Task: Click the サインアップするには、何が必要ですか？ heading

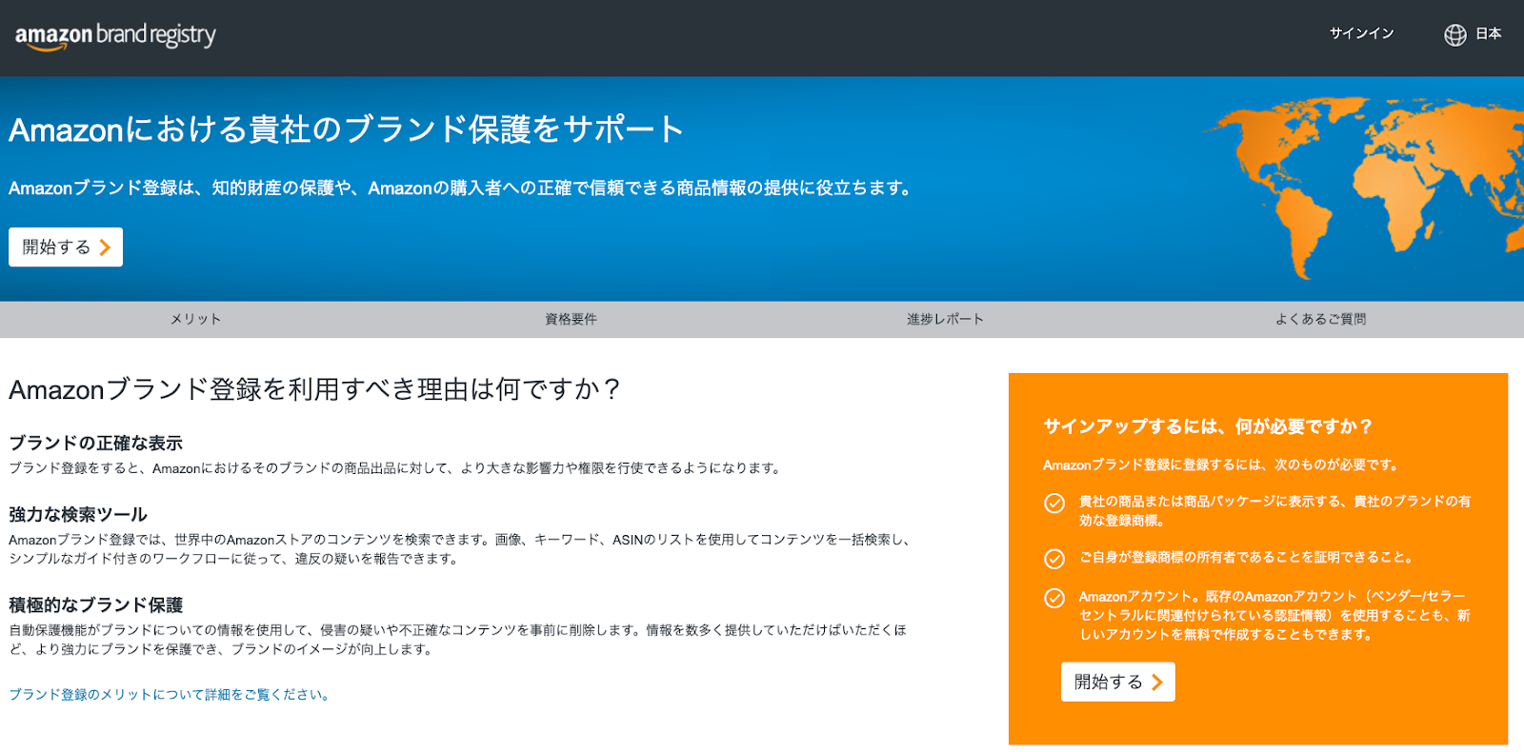Action: pyautogui.click(x=1208, y=426)
